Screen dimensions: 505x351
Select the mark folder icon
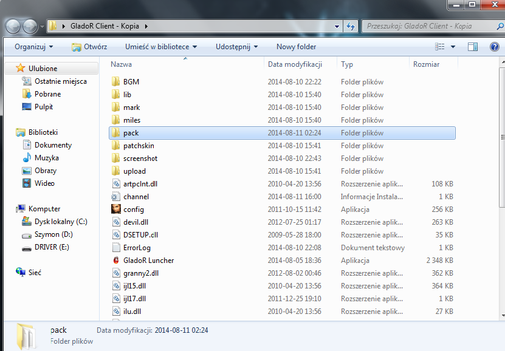[115, 107]
